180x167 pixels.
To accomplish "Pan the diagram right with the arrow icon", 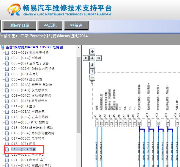I will pos(99,58).
